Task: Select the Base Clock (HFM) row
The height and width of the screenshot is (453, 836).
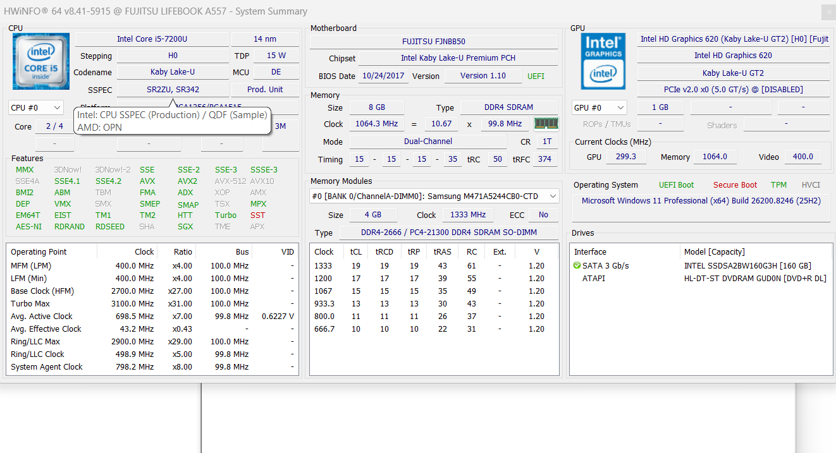Action: 152,291
